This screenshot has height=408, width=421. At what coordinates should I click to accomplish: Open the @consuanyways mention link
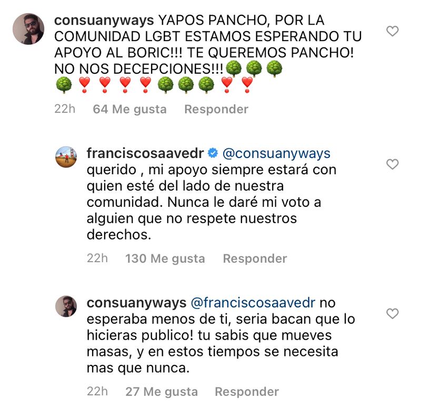[x=276, y=153]
